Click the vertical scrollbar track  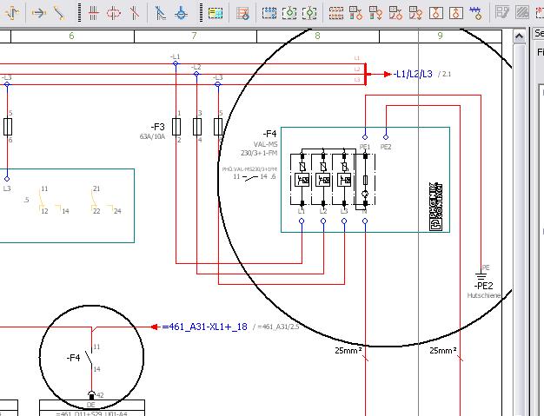point(519,228)
